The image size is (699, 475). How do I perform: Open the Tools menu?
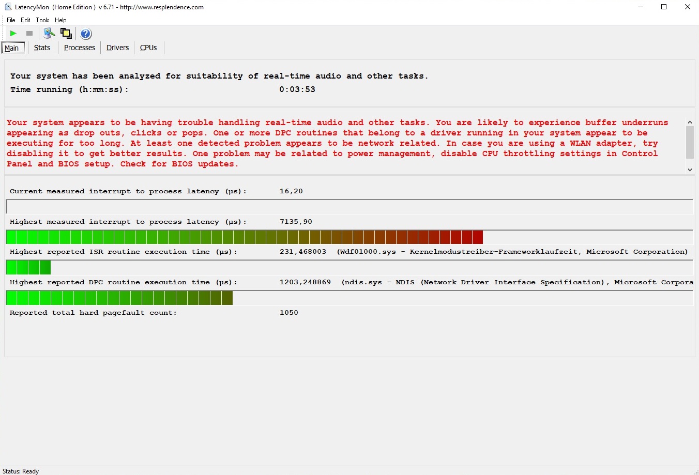pyautogui.click(x=42, y=20)
